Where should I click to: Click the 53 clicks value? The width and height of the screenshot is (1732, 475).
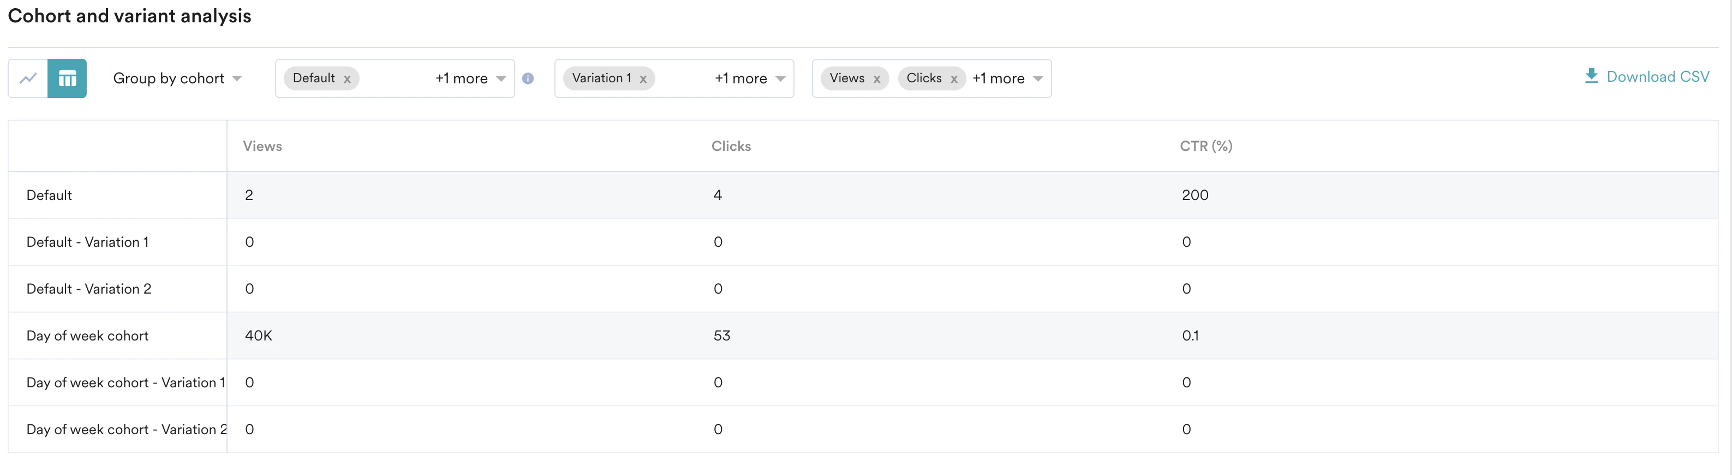[721, 336]
